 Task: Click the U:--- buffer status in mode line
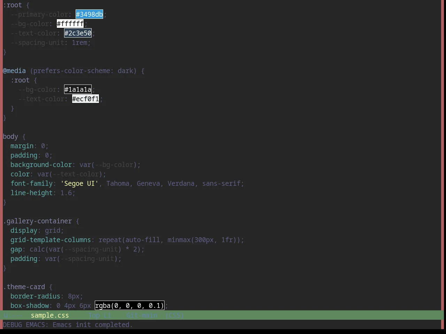pos(13,315)
